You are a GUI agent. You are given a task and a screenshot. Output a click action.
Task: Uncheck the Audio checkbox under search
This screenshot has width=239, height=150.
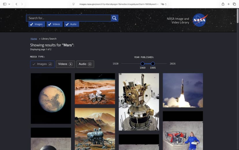72,24
